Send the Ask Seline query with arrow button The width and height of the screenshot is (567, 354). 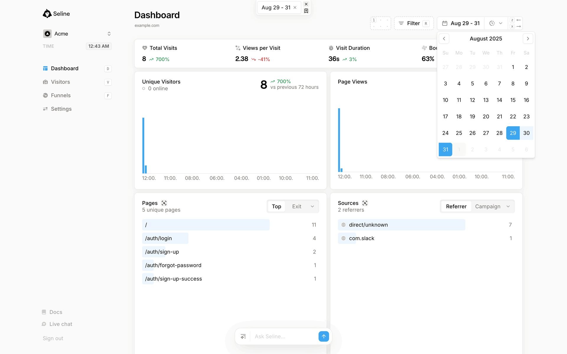[324, 337]
